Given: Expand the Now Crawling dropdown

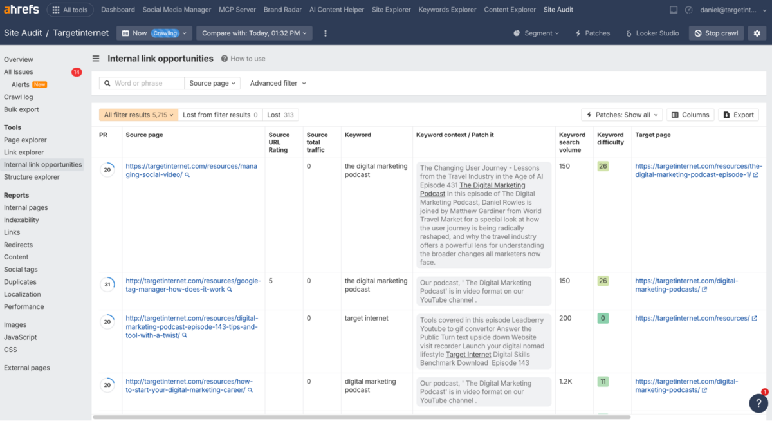Looking at the screenshot, I should tap(154, 33).
